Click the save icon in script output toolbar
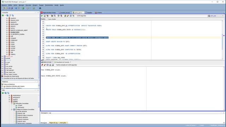226x127 pixels. pyautogui.click(x=47, y=65)
